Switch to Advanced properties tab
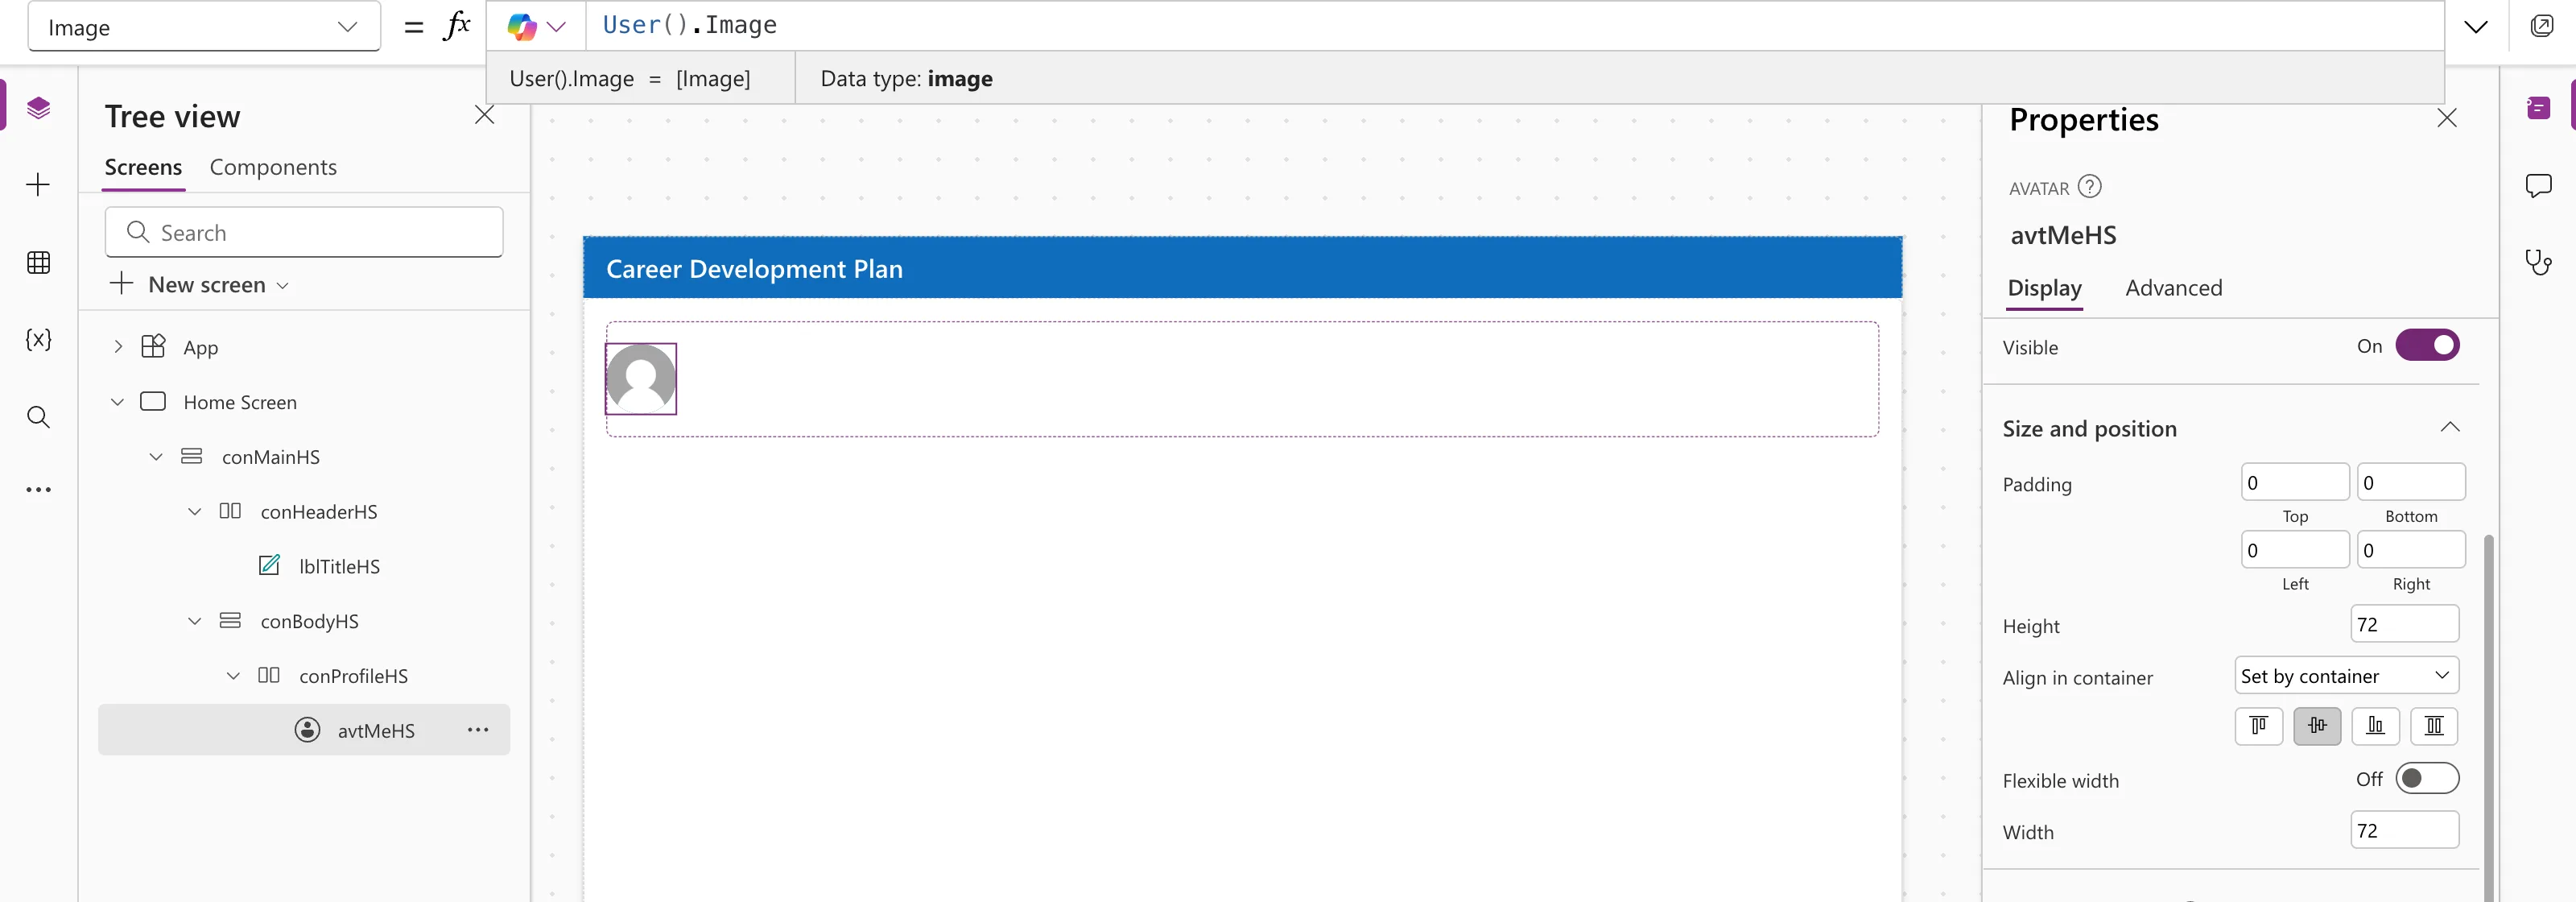The width and height of the screenshot is (2576, 902). 2173,288
